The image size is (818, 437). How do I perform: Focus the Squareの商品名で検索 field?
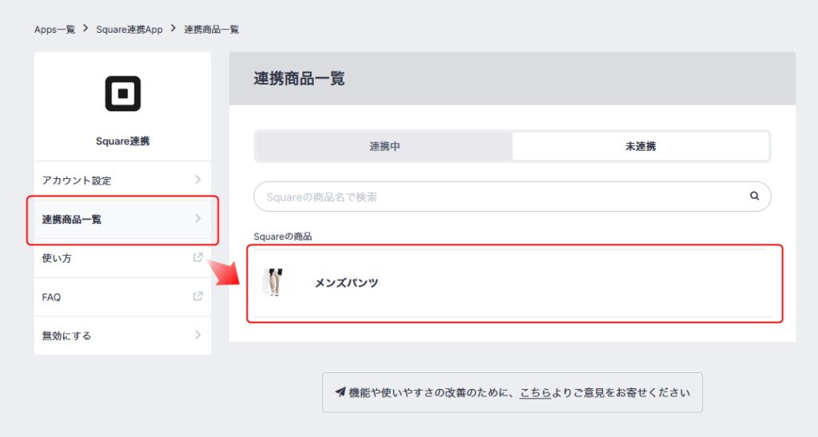(512, 197)
